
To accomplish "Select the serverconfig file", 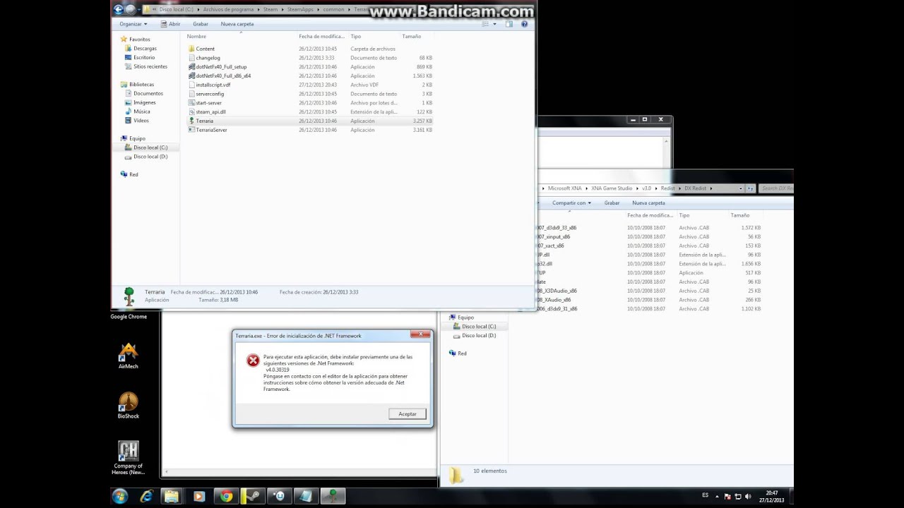I will [x=210, y=94].
